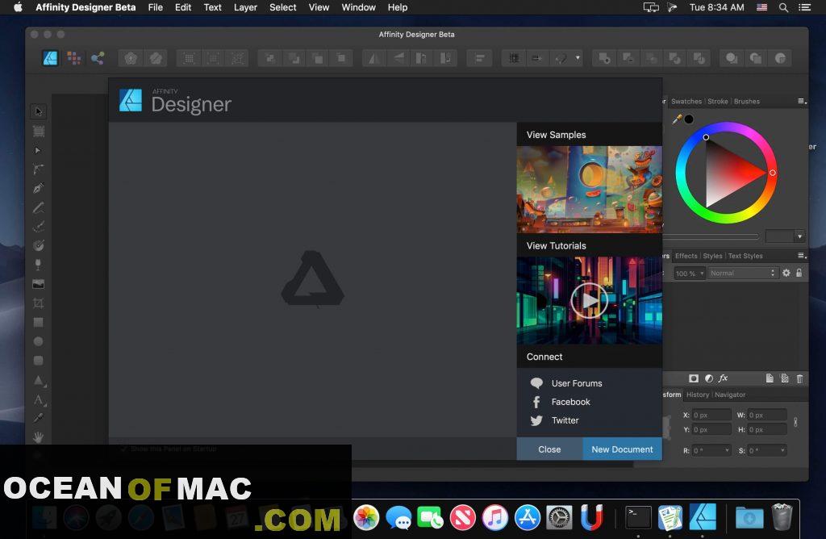
Task: Toggle the layer lock icon
Action: click(799, 273)
